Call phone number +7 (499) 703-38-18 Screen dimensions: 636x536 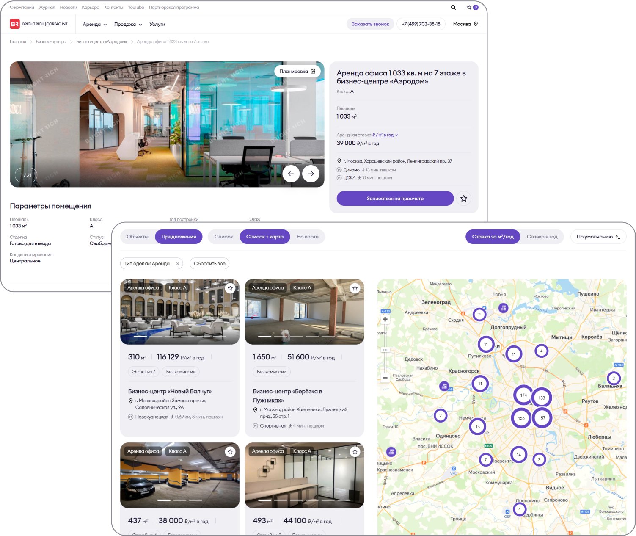(421, 24)
